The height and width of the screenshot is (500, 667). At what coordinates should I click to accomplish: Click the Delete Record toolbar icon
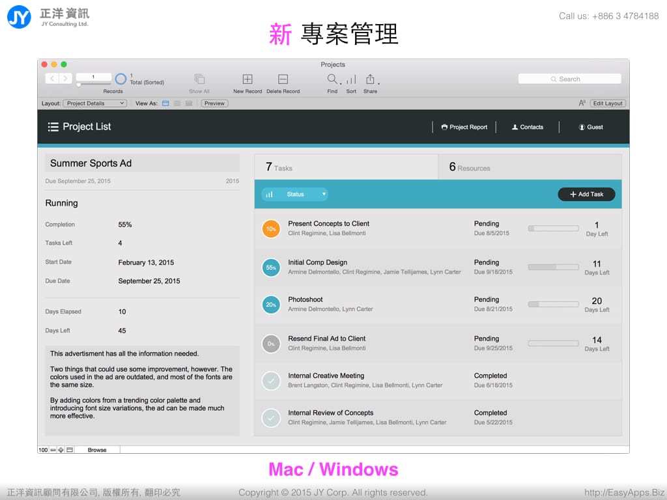point(283,79)
